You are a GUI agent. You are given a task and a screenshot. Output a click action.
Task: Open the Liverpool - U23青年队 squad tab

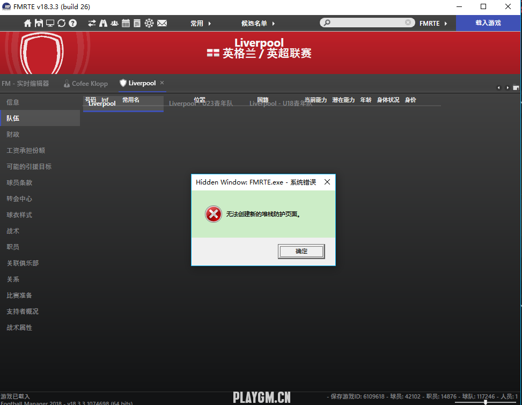click(x=201, y=104)
